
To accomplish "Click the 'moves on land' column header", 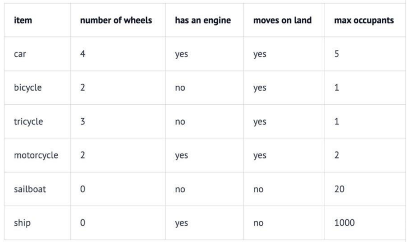I will click(x=282, y=20).
